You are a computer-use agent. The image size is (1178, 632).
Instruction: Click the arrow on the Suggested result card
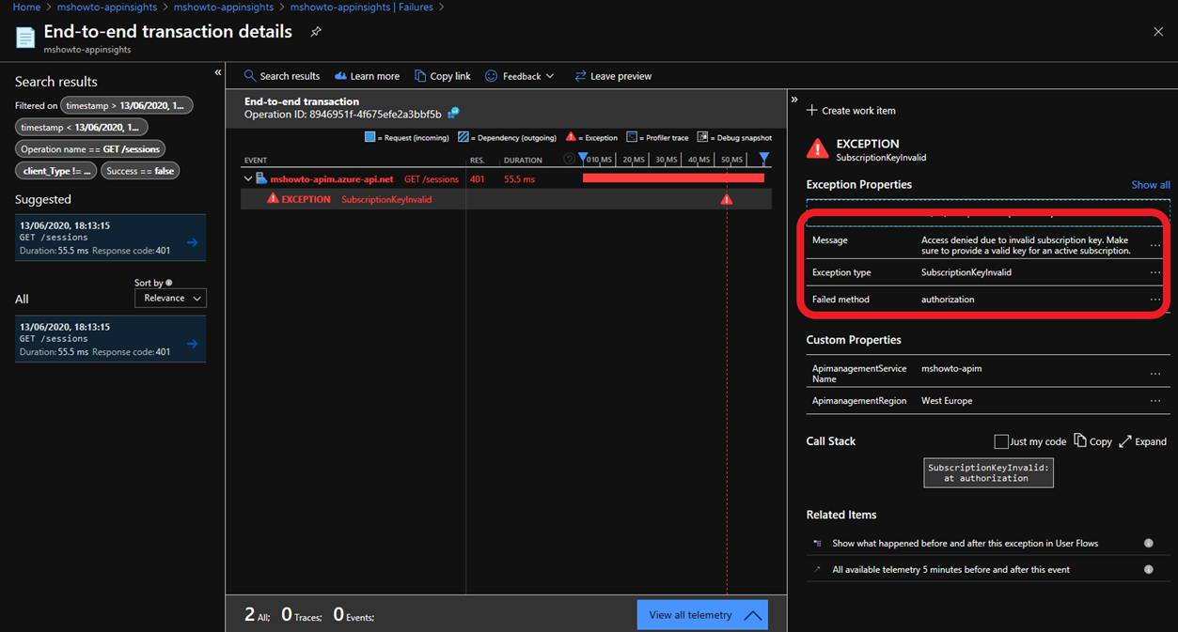click(192, 242)
